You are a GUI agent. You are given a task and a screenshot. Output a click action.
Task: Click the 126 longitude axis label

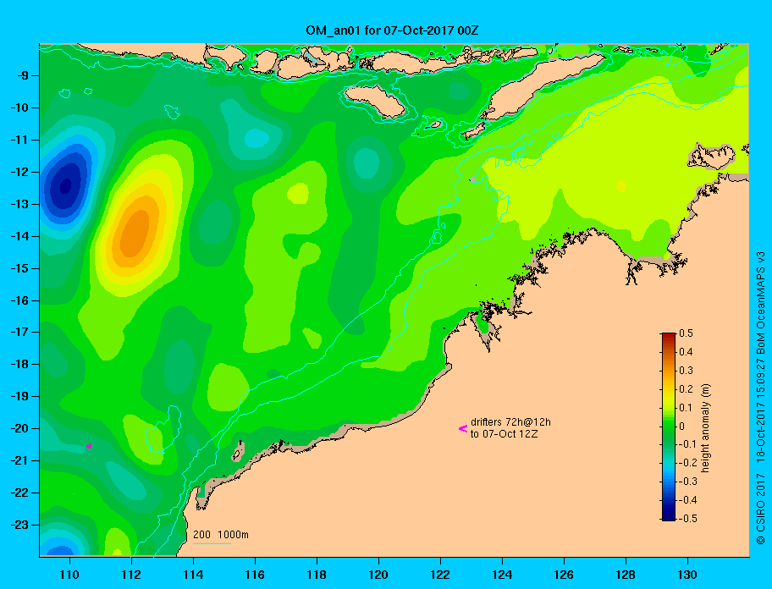pos(564,575)
